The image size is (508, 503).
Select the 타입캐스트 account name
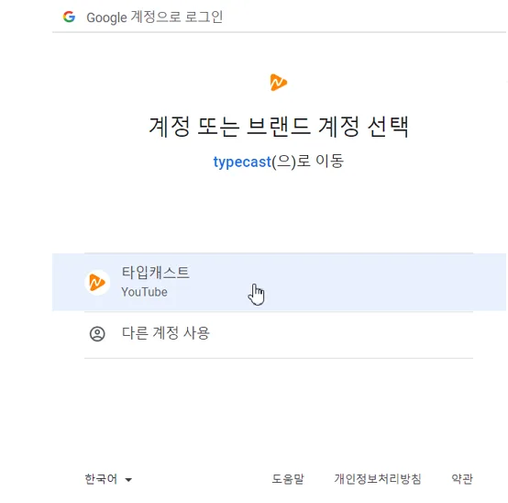(156, 273)
